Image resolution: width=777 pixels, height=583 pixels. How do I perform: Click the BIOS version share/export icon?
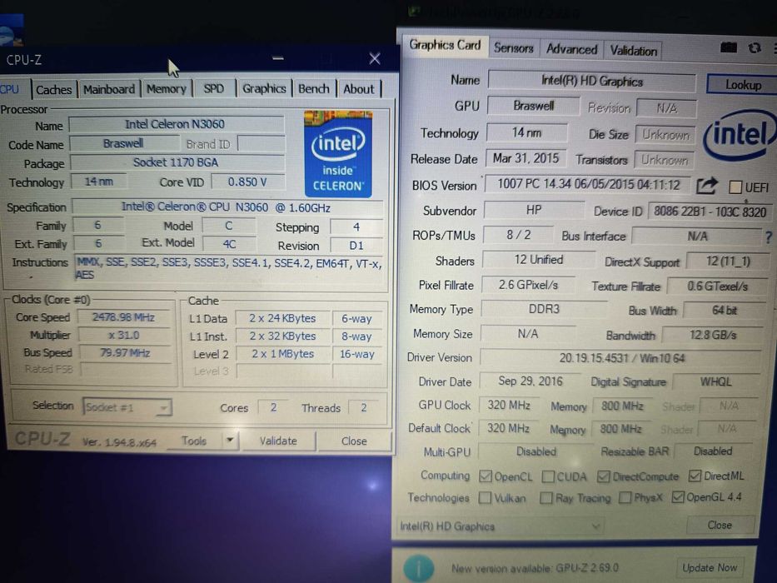click(707, 186)
